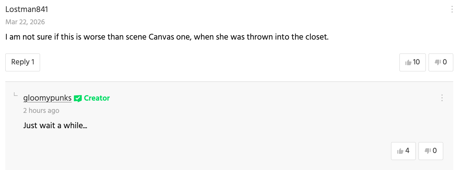Open three-dot options for Lostman841's comment
This screenshot has width=458, height=170.
point(452,9)
